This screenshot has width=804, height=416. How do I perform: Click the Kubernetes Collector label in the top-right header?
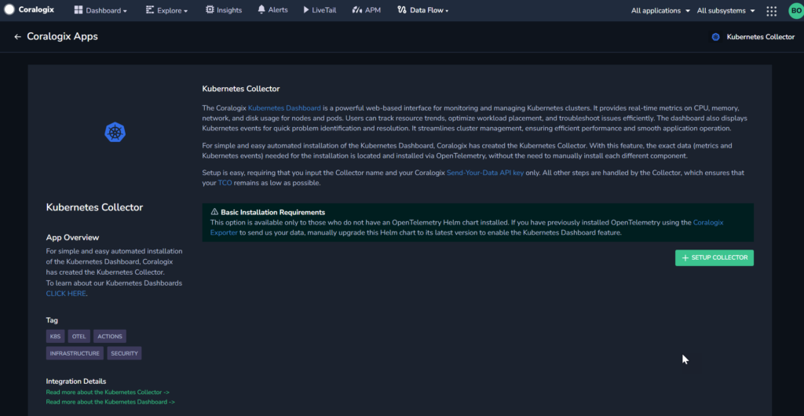pyautogui.click(x=760, y=37)
